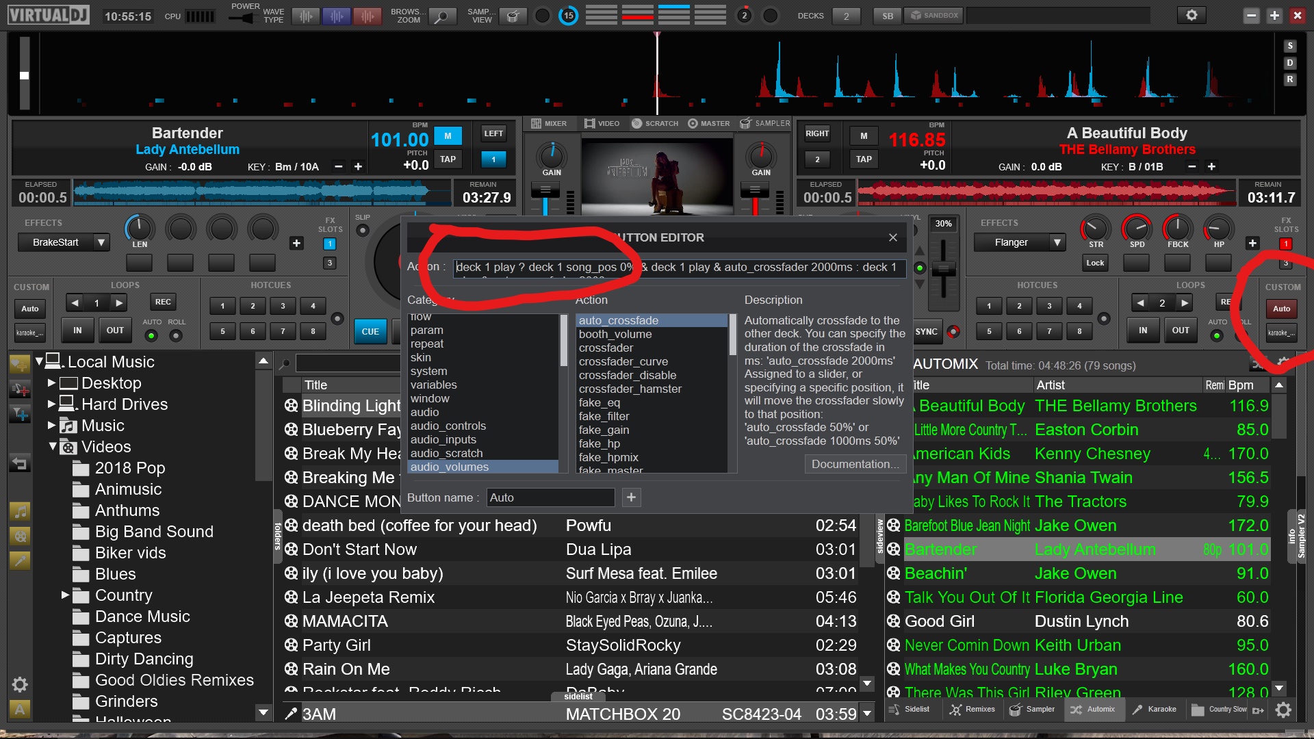Click left deck loop IN button
Viewport: 1314px width, 739px height.
pos(77,330)
